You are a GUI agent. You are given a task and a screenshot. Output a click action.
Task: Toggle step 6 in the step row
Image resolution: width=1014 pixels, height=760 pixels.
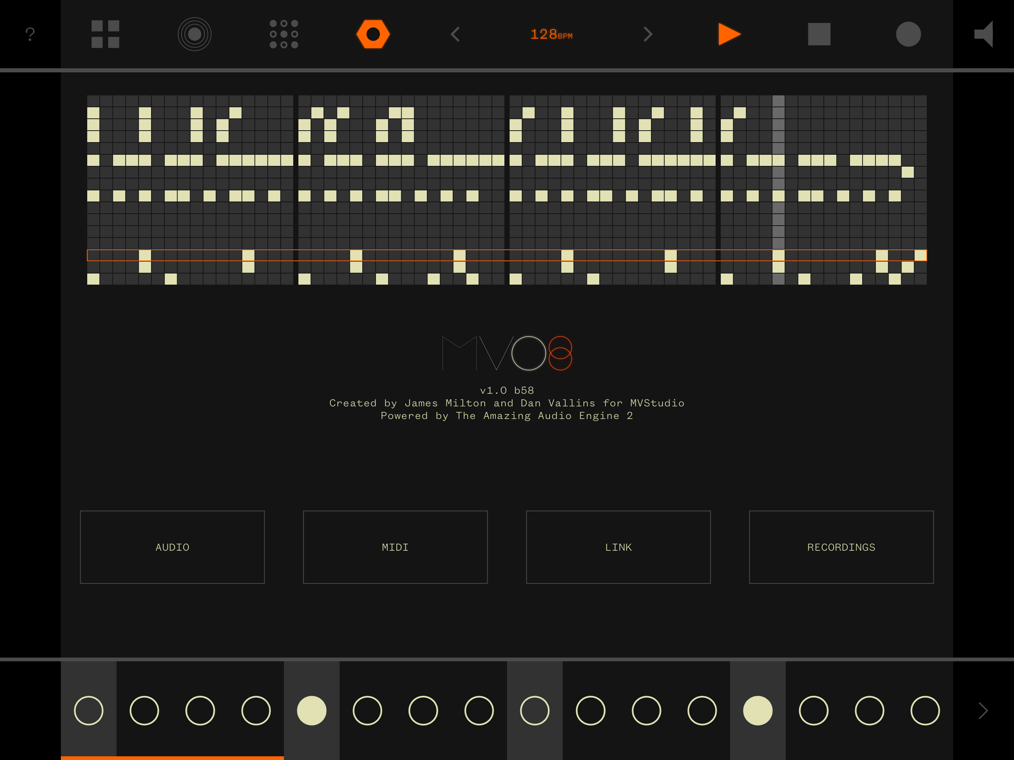[368, 711]
